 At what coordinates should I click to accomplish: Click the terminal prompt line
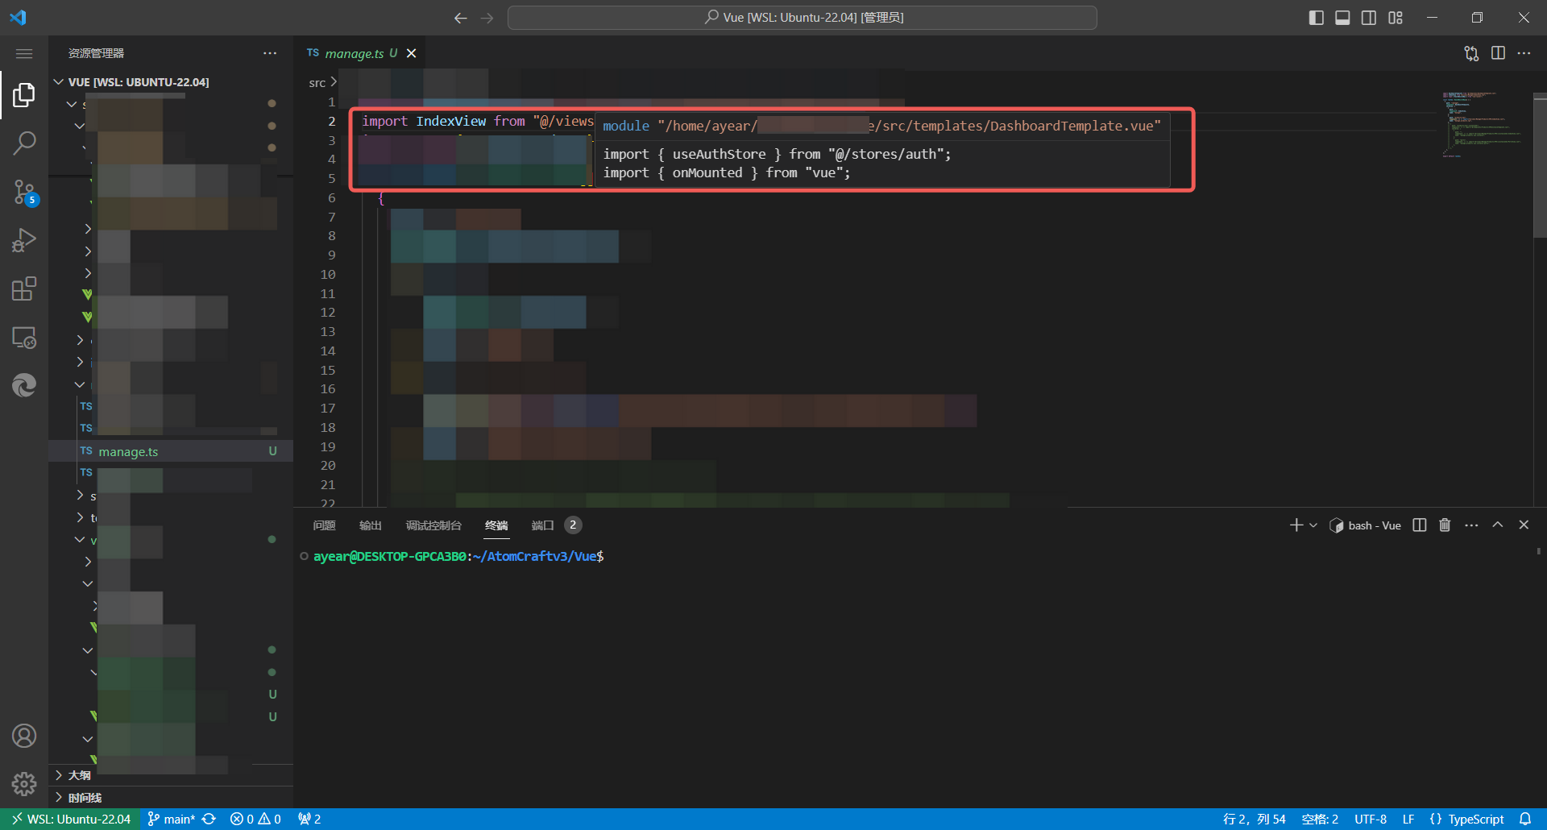[458, 556]
